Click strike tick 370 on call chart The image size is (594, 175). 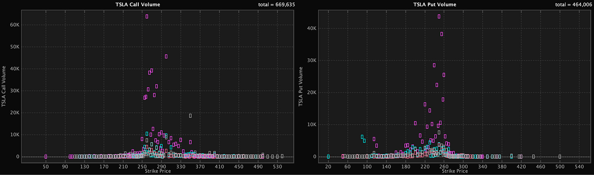(200, 167)
